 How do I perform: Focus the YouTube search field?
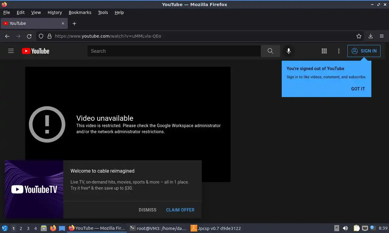174,51
